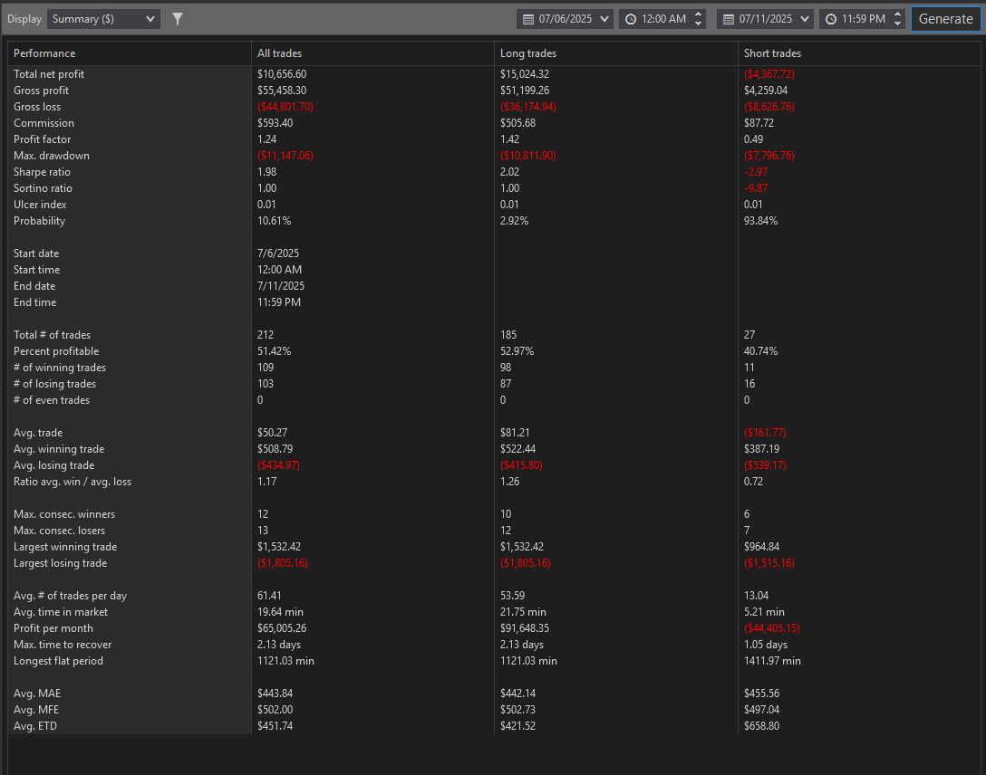Select Total # of trades value 212
Image resolution: width=986 pixels, height=775 pixels.
pyautogui.click(x=266, y=335)
